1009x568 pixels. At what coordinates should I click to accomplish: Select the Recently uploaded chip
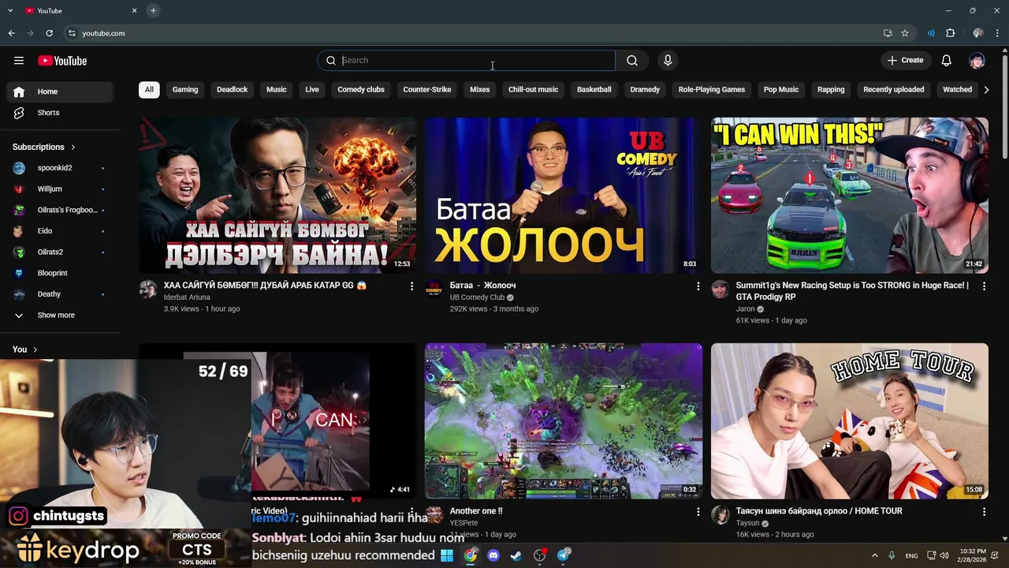pyautogui.click(x=894, y=89)
